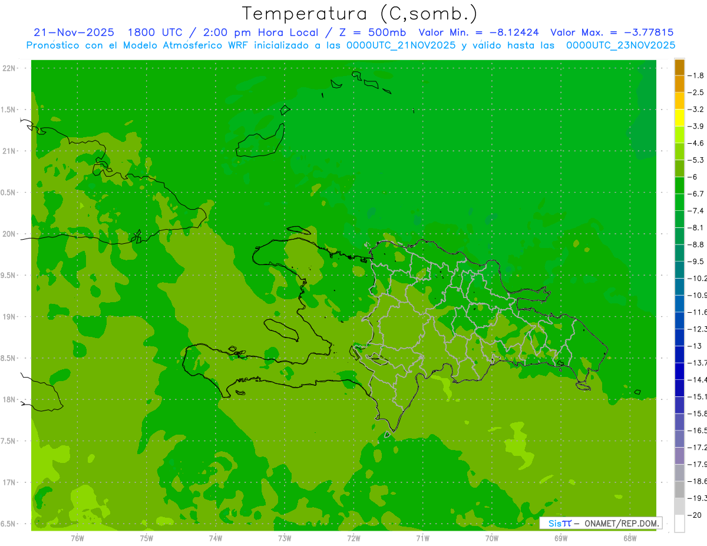Click the "-14.4" value on the color scale
Screen dimensions: 707x546
(x=697, y=379)
